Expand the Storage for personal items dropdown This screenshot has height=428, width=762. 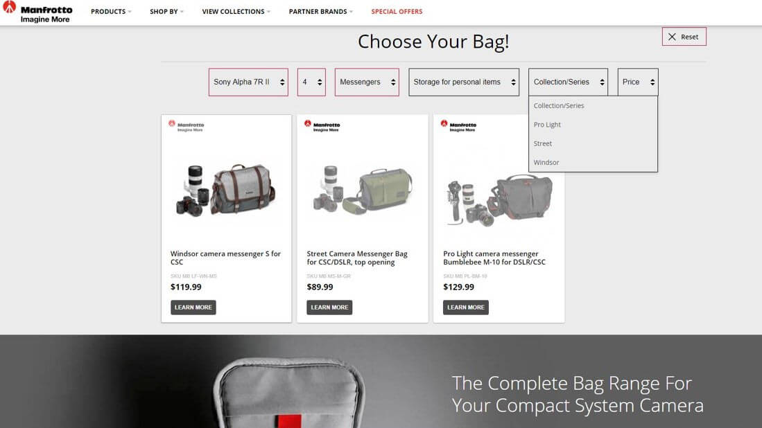coord(464,82)
